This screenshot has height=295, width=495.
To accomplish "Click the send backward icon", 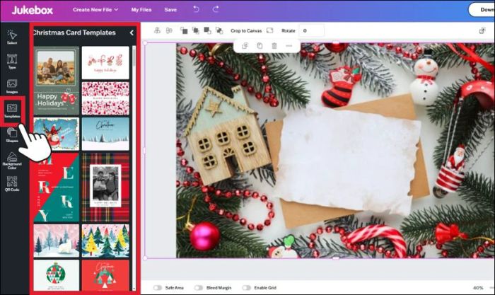I will click(207, 30).
